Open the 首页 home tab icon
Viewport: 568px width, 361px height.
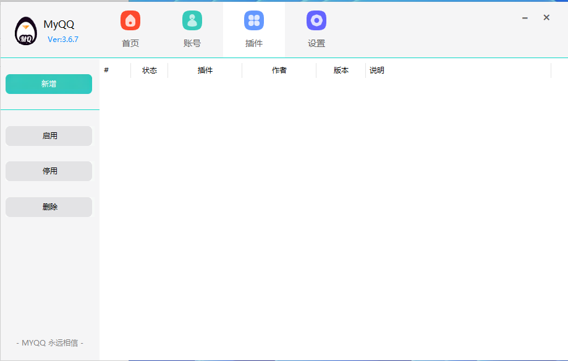pos(130,21)
